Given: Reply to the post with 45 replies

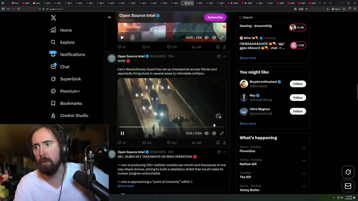Looking at the screenshot, I should tap(122, 143).
